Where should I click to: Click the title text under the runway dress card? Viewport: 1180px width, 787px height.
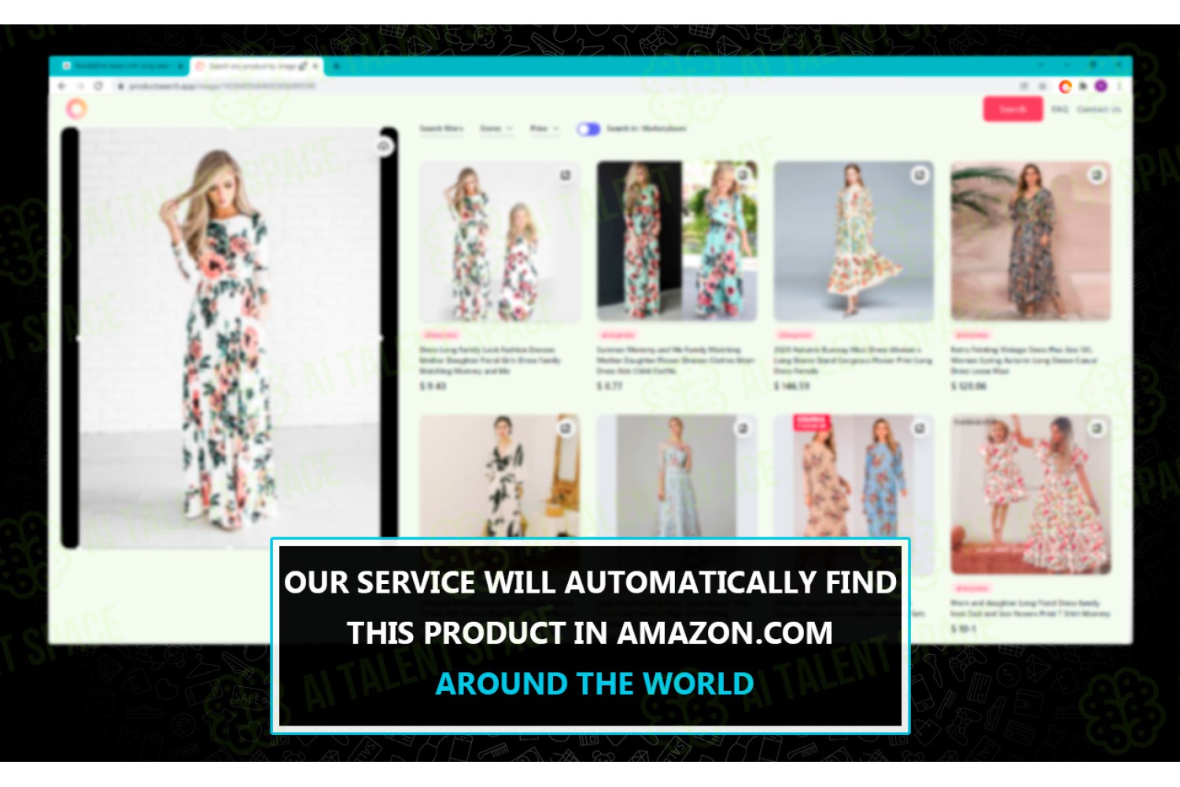click(x=853, y=360)
